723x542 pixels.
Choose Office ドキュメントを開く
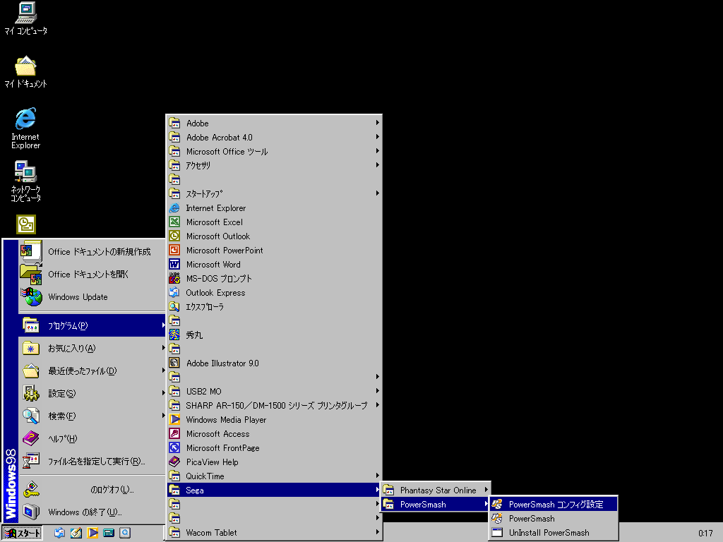click(92, 275)
